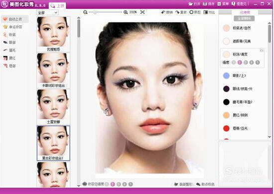The width and height of the screenshot is (274, 194).
Task: Click the 粉饼/清爽 color swatch
Action: 226,54
